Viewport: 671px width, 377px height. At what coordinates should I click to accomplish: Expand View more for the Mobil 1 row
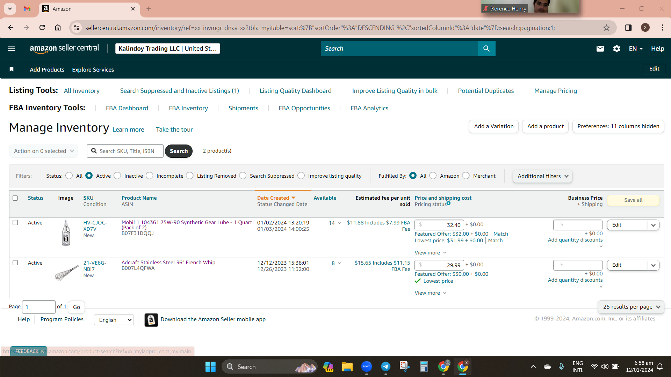pyautogui.click(x=430, y=253)
